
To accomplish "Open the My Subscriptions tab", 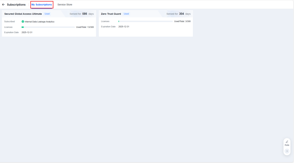I will 42,5.
